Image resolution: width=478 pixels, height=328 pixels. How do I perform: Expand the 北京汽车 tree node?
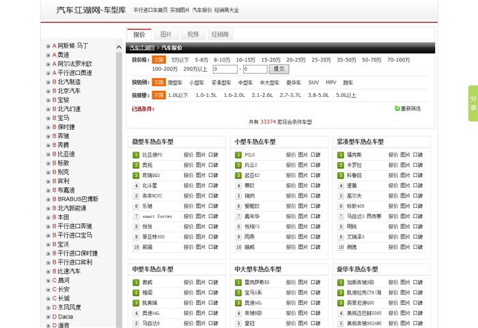(48, 92)
